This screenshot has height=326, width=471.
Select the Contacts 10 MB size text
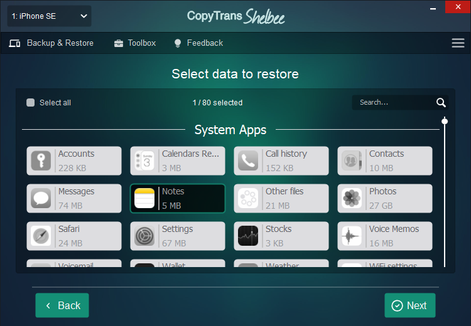point(381,168)
